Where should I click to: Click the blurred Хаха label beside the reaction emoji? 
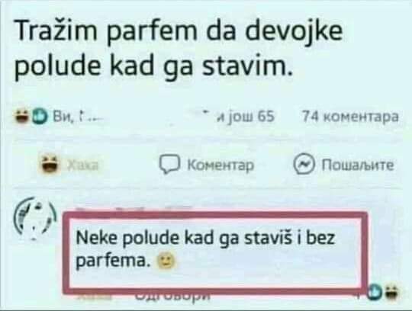pos(83,165)
